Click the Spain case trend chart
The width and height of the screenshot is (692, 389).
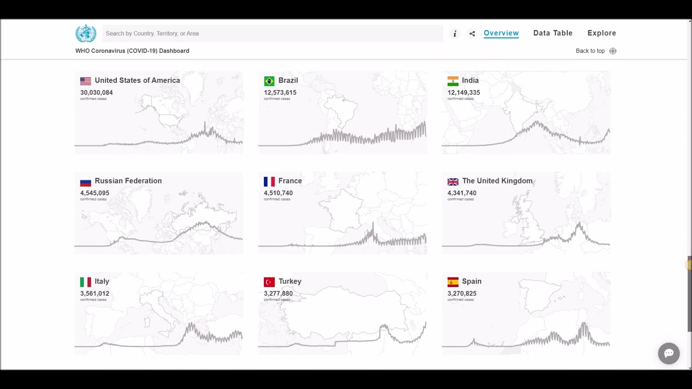coord(526,335)
